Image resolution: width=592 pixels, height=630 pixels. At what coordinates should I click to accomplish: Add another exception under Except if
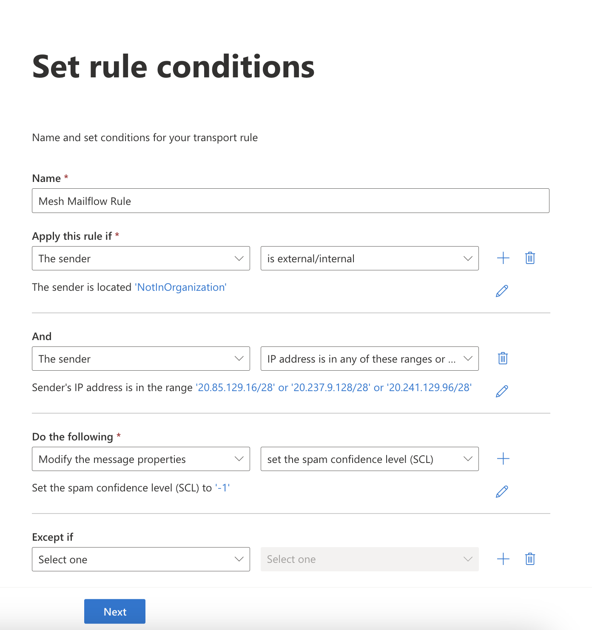pos(503,559)
